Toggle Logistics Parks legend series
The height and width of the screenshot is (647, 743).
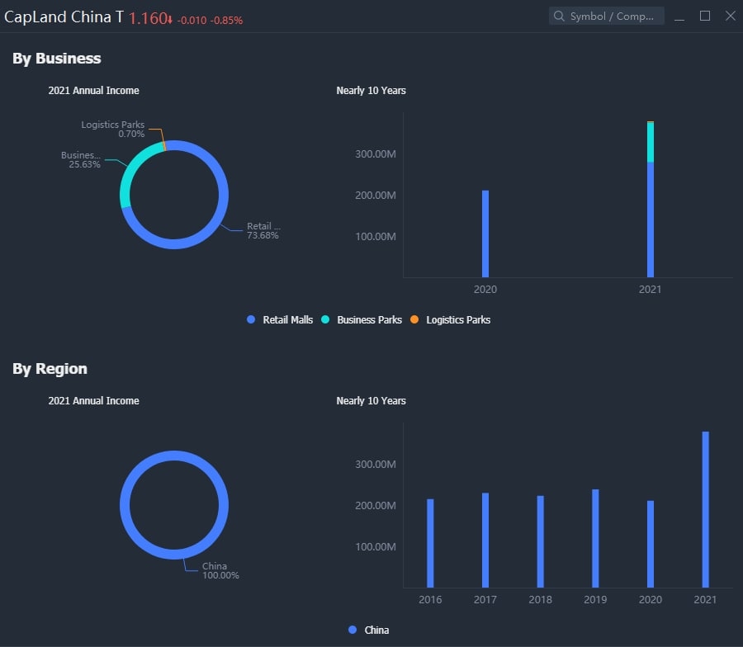[450, 319]
